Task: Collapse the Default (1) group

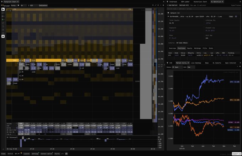Action: 168,13
